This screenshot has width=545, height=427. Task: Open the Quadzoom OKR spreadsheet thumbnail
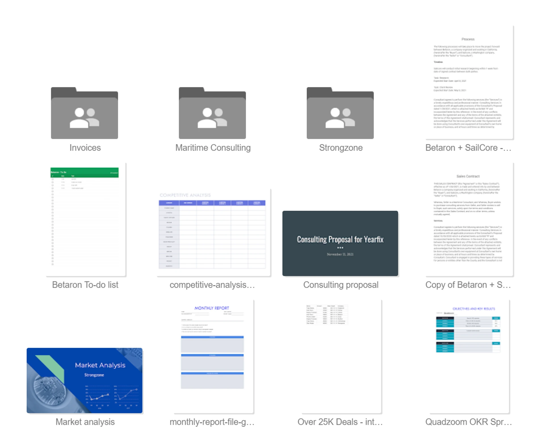(469, 357)
